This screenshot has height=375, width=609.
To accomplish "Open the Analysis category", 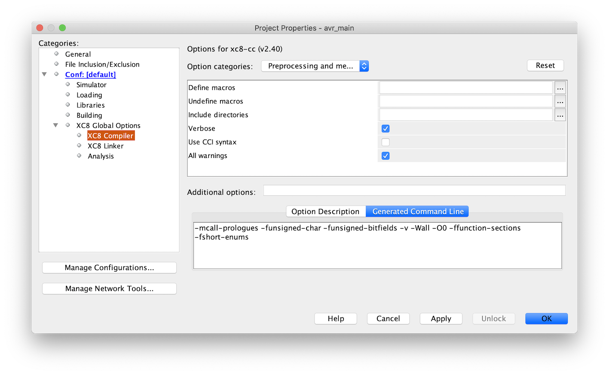I will pyautogui.click(x=101, y=156).
